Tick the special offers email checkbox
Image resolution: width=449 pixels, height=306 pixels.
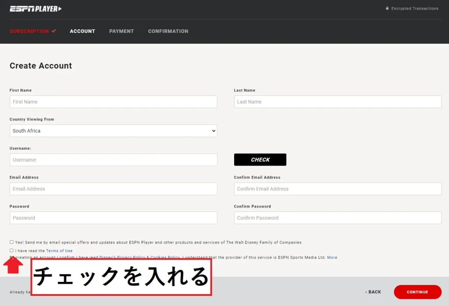click(11, 242)
